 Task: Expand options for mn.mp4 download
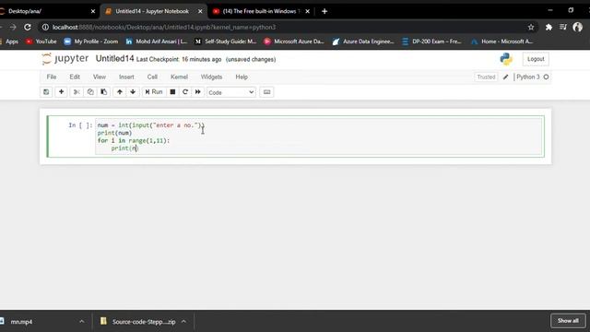point(82,322)
